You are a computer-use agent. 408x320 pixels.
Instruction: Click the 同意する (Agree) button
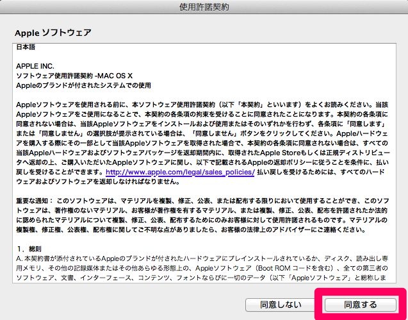(361, 305)
